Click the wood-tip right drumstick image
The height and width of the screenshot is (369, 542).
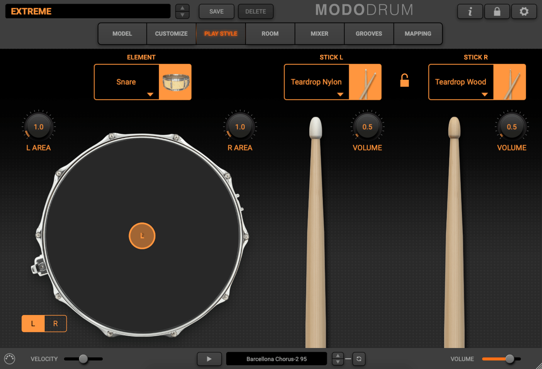pos(454,232)
